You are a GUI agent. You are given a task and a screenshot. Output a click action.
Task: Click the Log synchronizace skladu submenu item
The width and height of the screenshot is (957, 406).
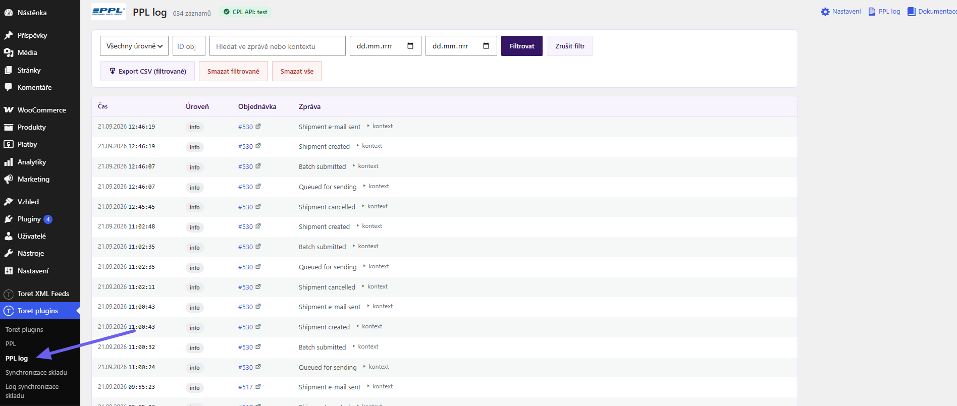click(32, 391)
